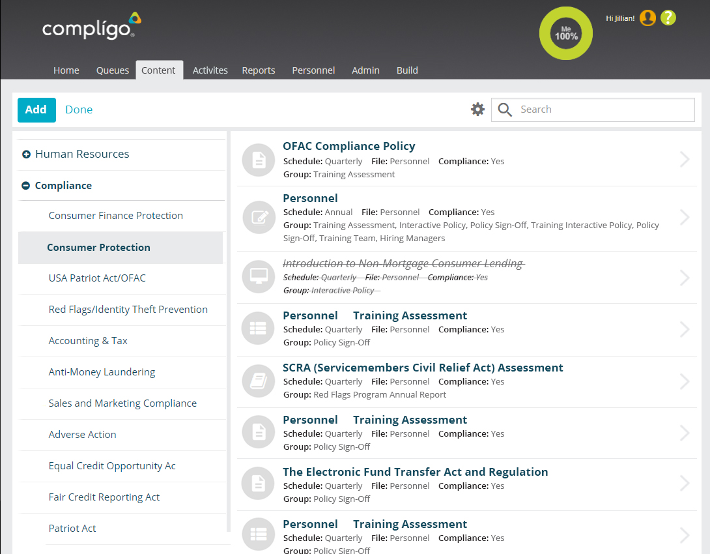Viewport: 710px width, 554px height.
Task: Click the edit icon beside Personnel Annual item
Action: pos(259,218)
